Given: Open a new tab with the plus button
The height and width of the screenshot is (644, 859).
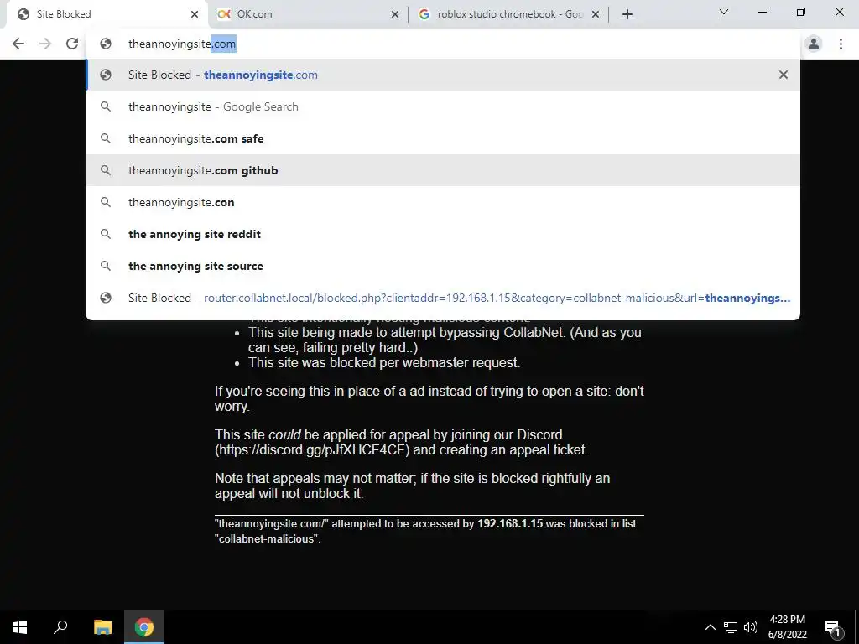Looking at the screenshot, I should point(627,14).
